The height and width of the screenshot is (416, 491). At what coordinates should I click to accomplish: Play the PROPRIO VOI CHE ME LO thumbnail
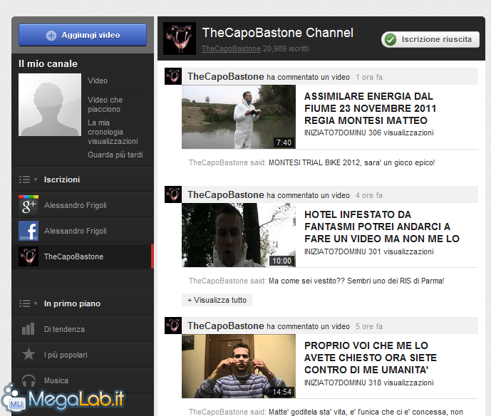tap(239, 366)
